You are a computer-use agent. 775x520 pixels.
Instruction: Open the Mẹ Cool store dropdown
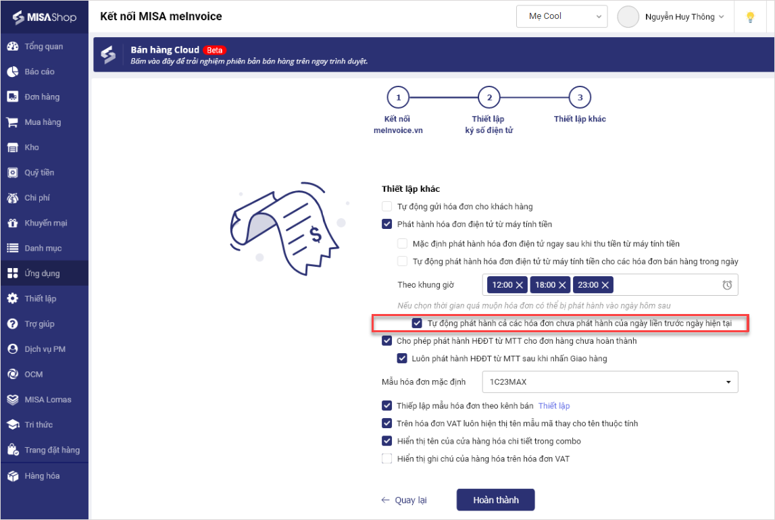(x=561, y=16)
